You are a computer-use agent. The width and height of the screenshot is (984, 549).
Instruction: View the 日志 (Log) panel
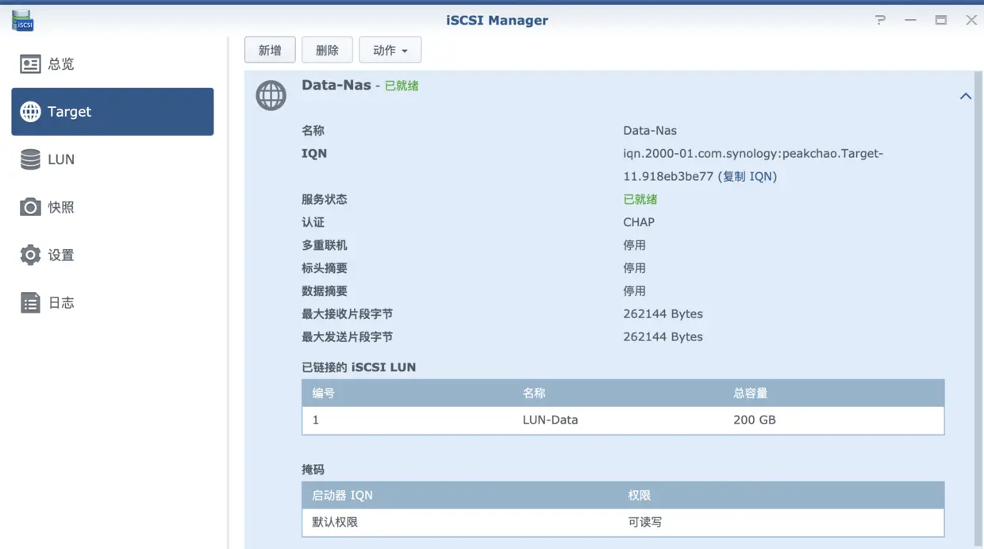coord(62,302)
